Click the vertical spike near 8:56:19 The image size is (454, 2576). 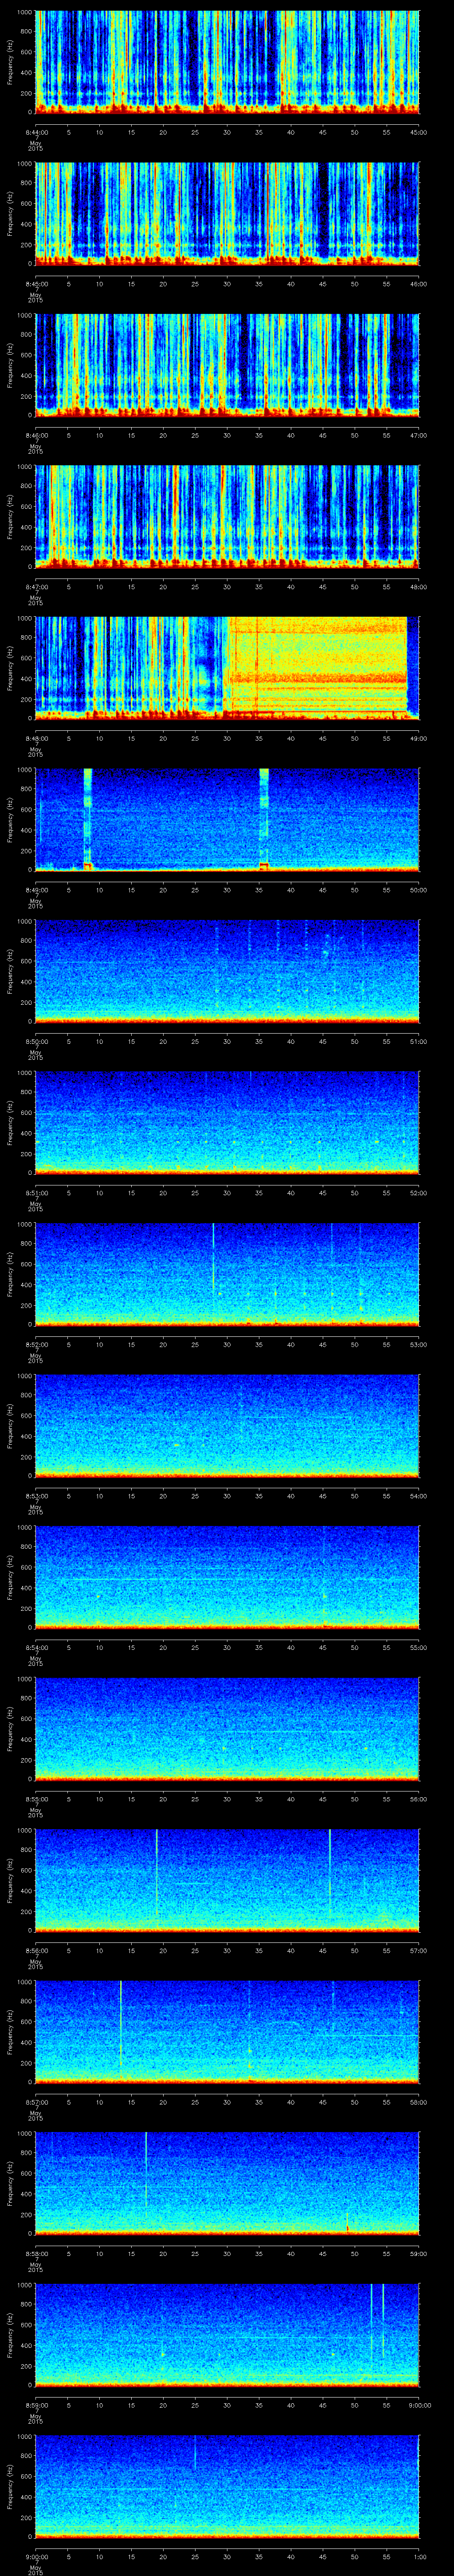click(x=157, y=1873)
